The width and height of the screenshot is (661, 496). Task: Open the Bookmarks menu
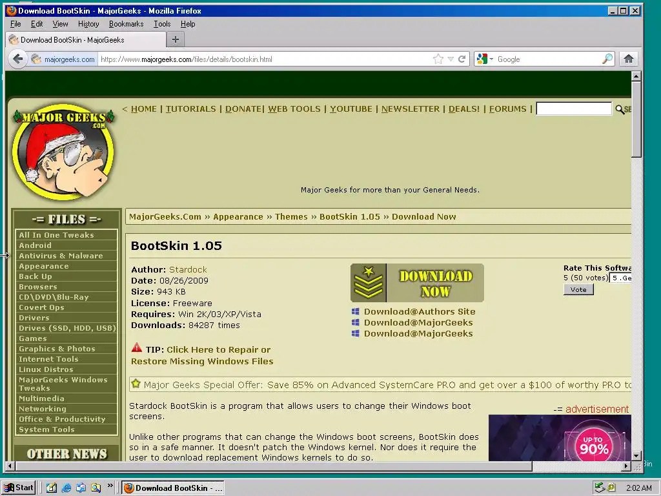(x=126, y=24)
